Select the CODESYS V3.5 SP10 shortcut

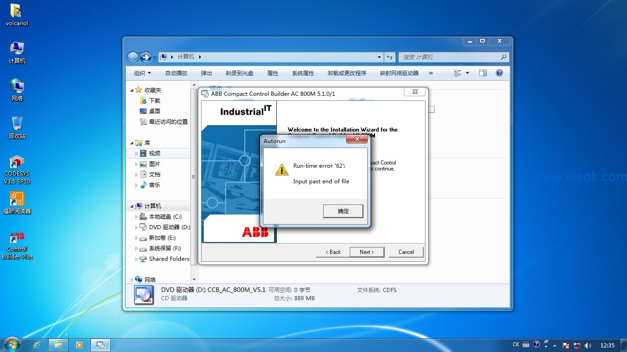coord(17,170)
